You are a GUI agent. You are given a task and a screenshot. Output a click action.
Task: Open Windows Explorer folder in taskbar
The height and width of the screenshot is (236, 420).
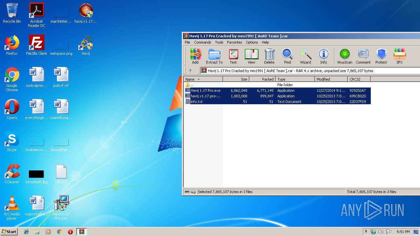37,232
